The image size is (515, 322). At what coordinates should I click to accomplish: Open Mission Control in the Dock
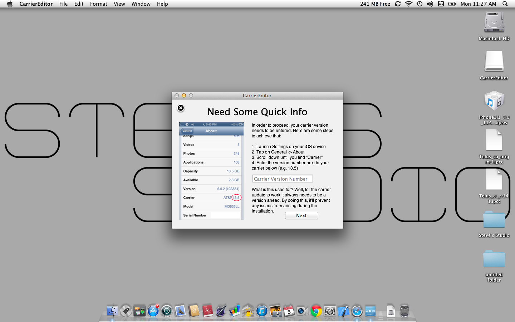[139, 311]
